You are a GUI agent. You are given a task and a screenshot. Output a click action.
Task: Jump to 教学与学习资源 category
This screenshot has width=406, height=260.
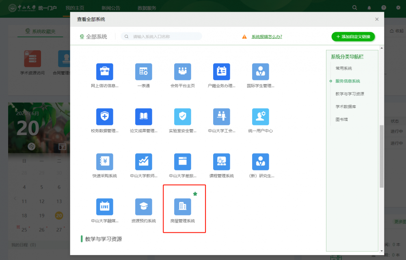[350, 94]
